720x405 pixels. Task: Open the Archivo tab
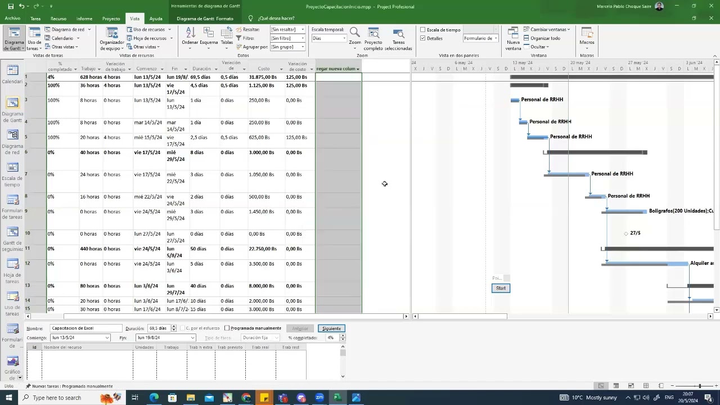pyautogui.click(x=12, y=19)
